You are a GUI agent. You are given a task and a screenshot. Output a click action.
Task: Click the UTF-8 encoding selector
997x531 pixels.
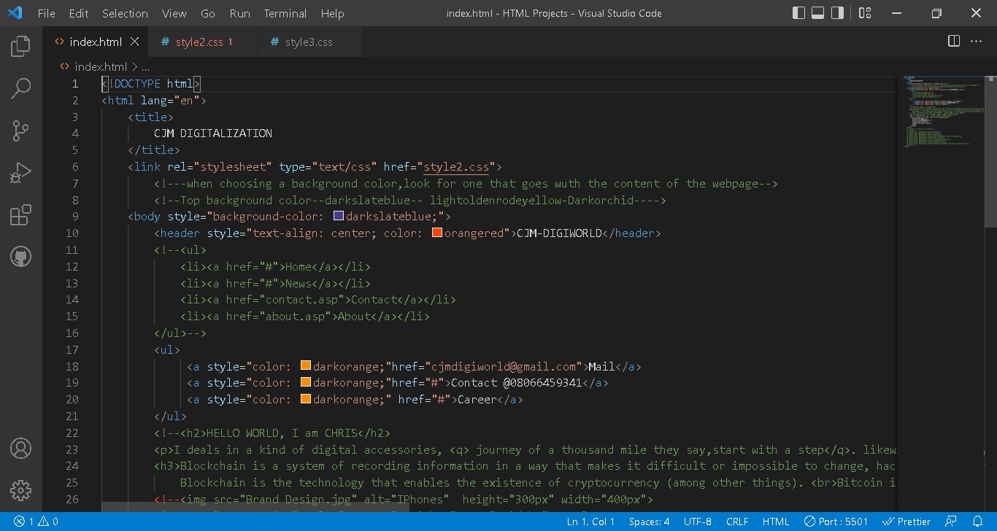click(697, 522)
